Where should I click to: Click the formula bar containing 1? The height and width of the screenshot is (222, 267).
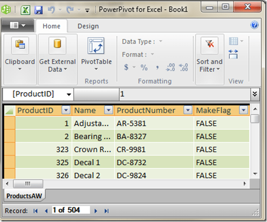(x=185, y=94)
